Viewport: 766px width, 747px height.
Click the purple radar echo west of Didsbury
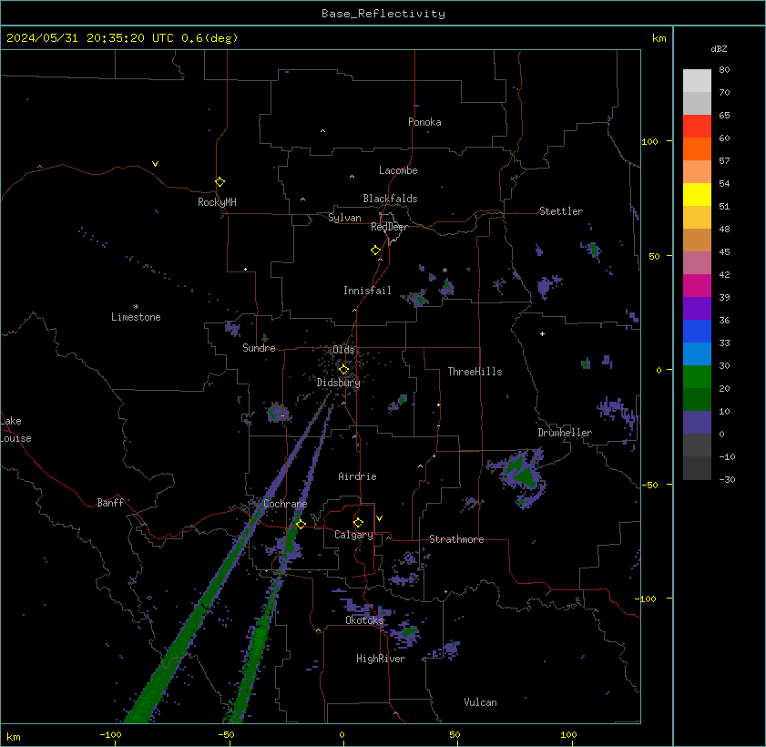click(279, 414)
